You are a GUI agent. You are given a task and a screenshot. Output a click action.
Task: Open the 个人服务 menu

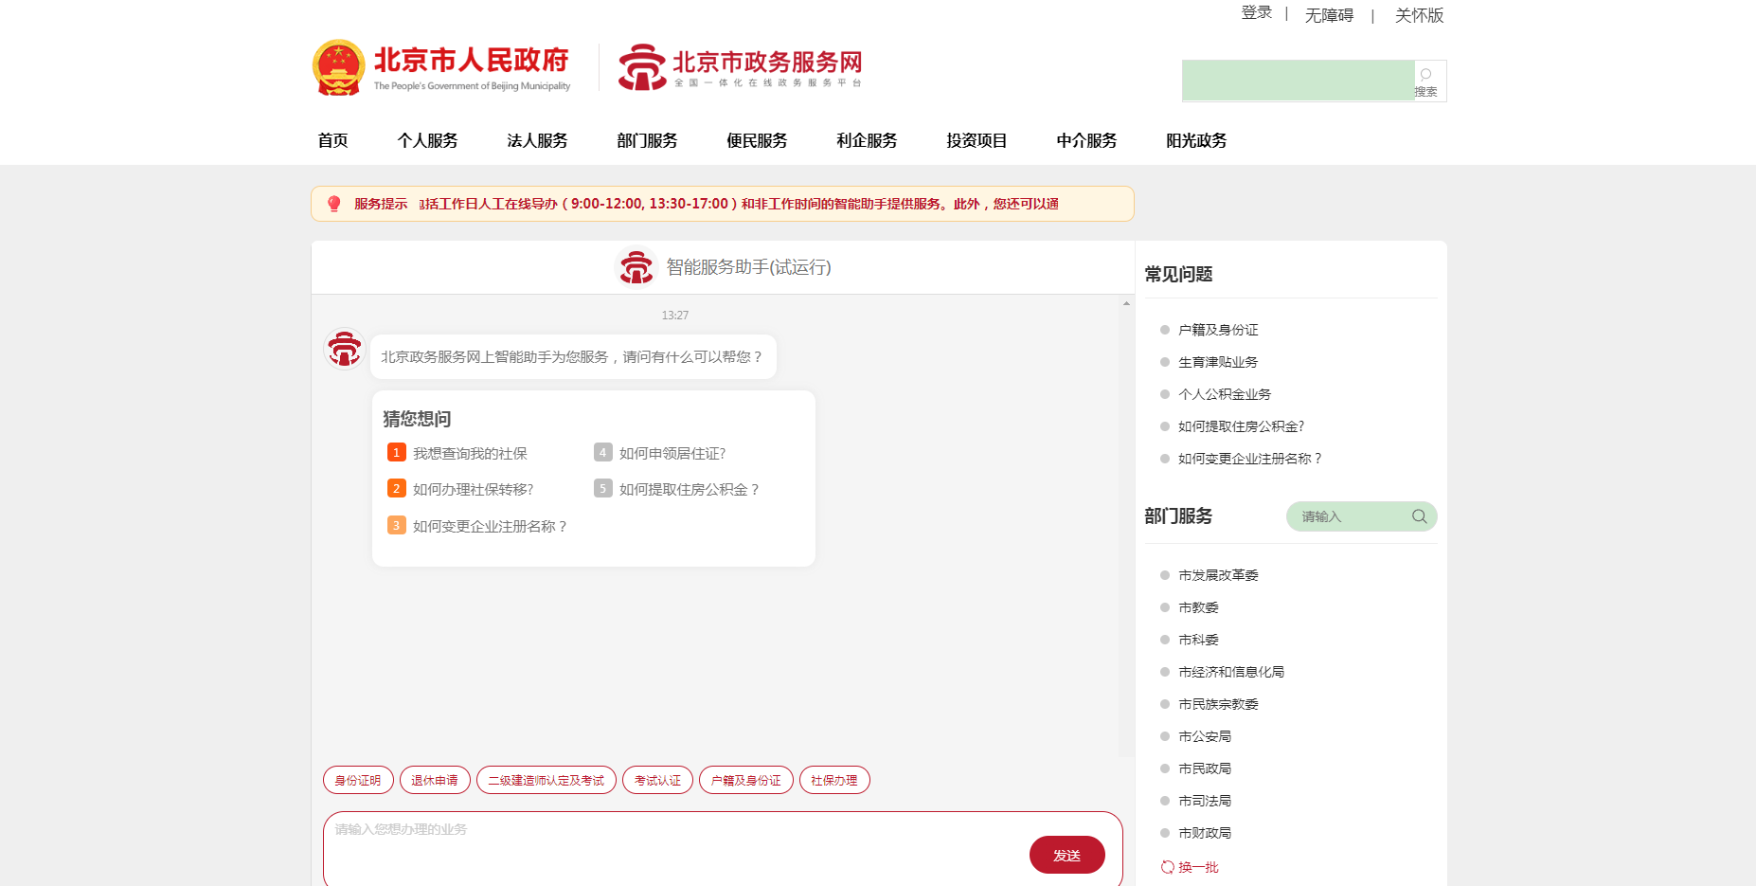tap(427, 140)
